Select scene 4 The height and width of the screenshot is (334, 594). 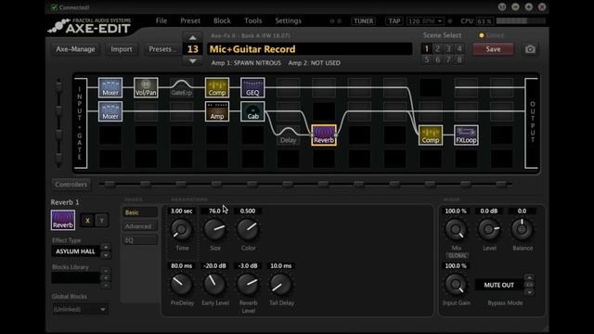coord(459,48)
